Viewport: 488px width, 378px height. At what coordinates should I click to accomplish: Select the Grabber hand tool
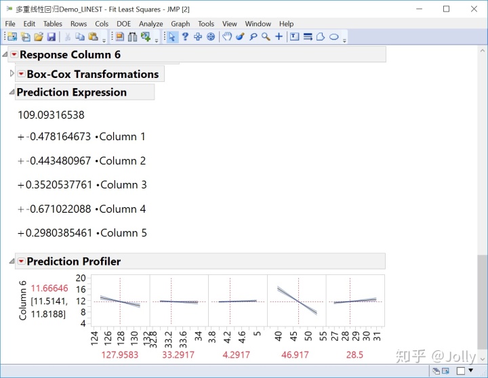[227, 37]
